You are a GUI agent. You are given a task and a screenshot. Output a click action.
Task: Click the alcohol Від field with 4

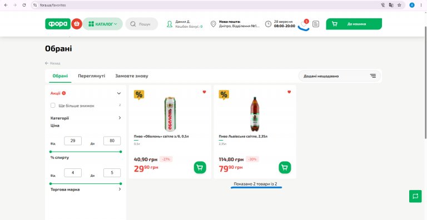point(73,173)
